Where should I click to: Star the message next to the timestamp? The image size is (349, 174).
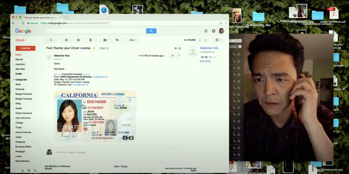[166, 56]
